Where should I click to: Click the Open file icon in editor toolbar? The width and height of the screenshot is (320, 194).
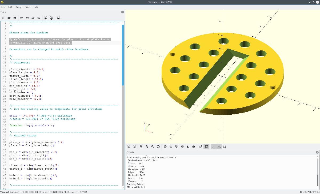pyautogui.click(x=9, y=18)
